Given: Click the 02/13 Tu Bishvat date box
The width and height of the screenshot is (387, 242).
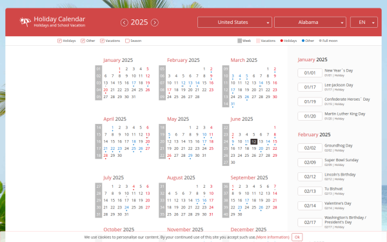Looking at the screenshot, I should [x=310, y=191].
